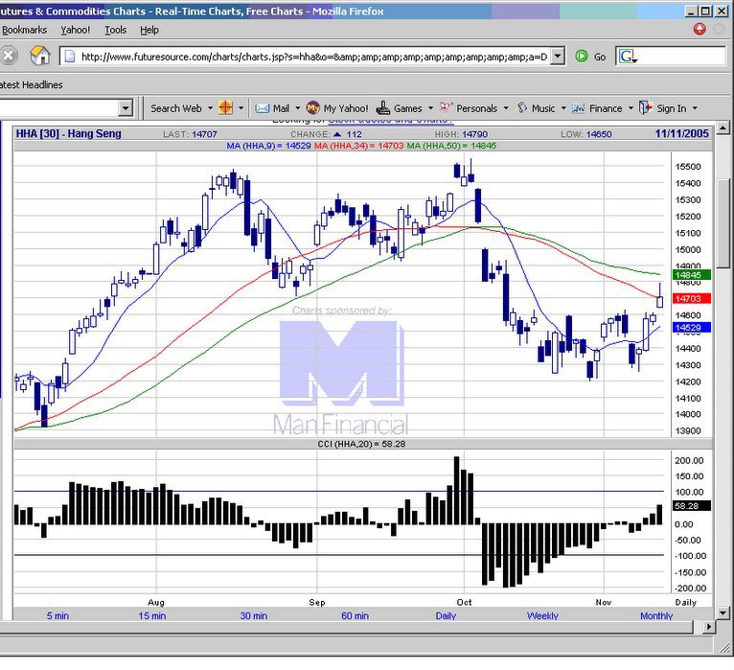The image size is (734, 670).
Task: Click the CCI (HHA,20) = 58.28 header
Action: (x=361, y=444)
